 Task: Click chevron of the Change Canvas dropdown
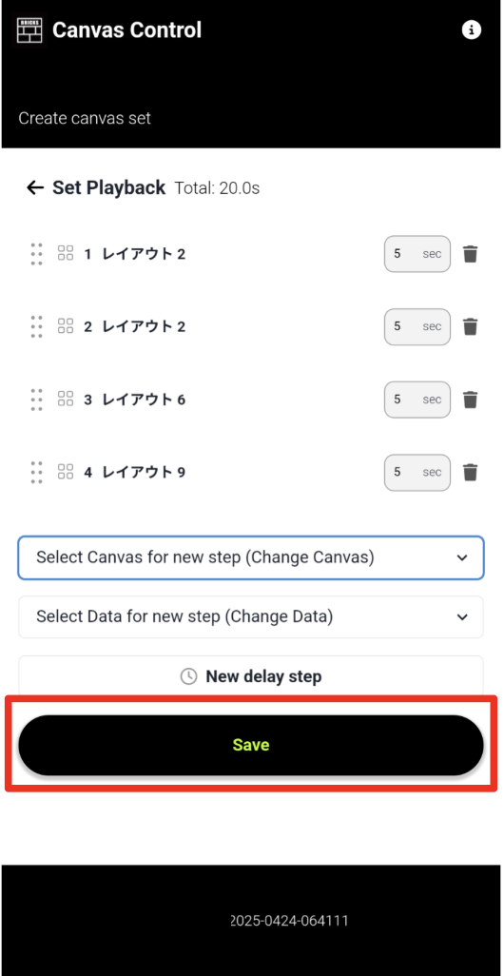[x=462, y=557]
